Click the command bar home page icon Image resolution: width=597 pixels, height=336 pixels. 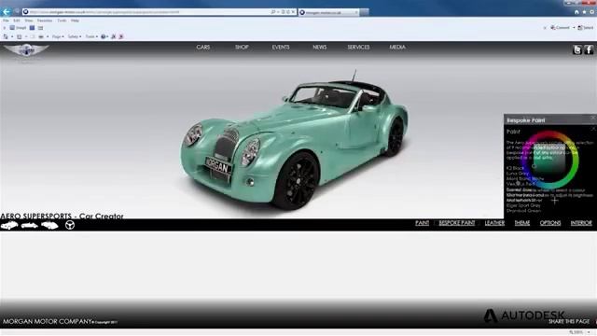6,36
